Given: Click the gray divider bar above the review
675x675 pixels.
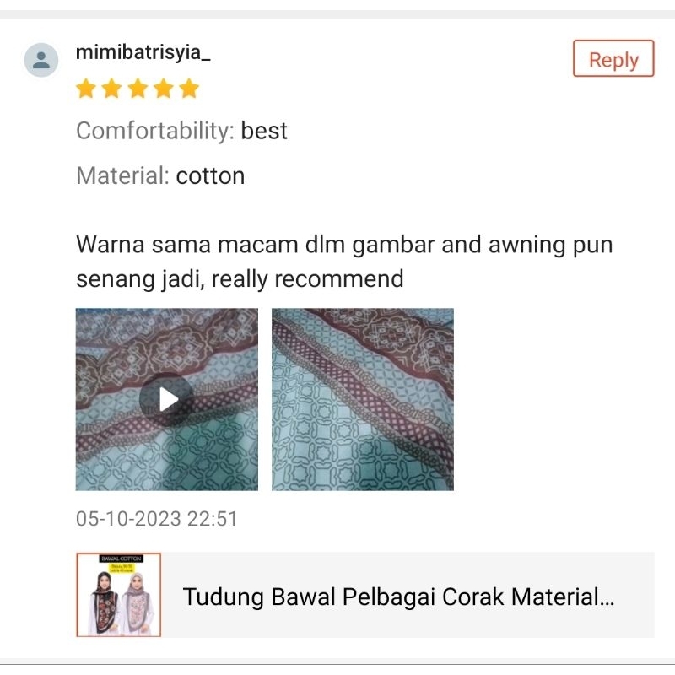Looking at the screenshot, I should click(337, 14).
